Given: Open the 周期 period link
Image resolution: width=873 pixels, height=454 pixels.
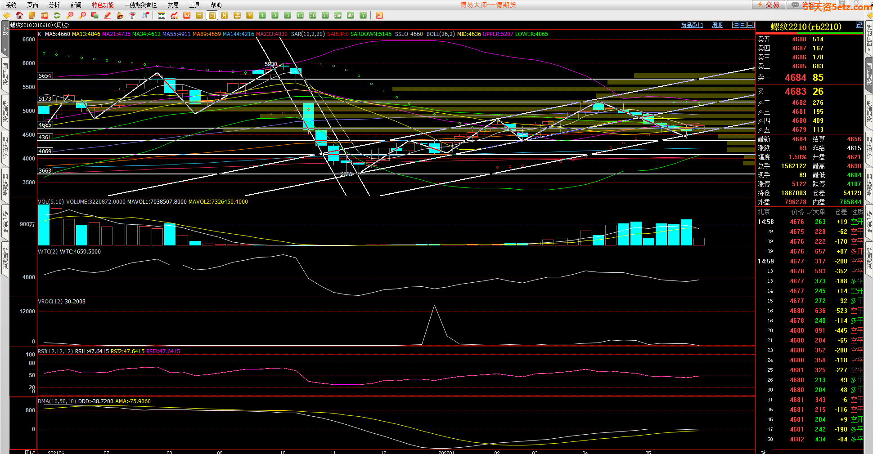Looking at the screenshot, I should pos(717,25).
